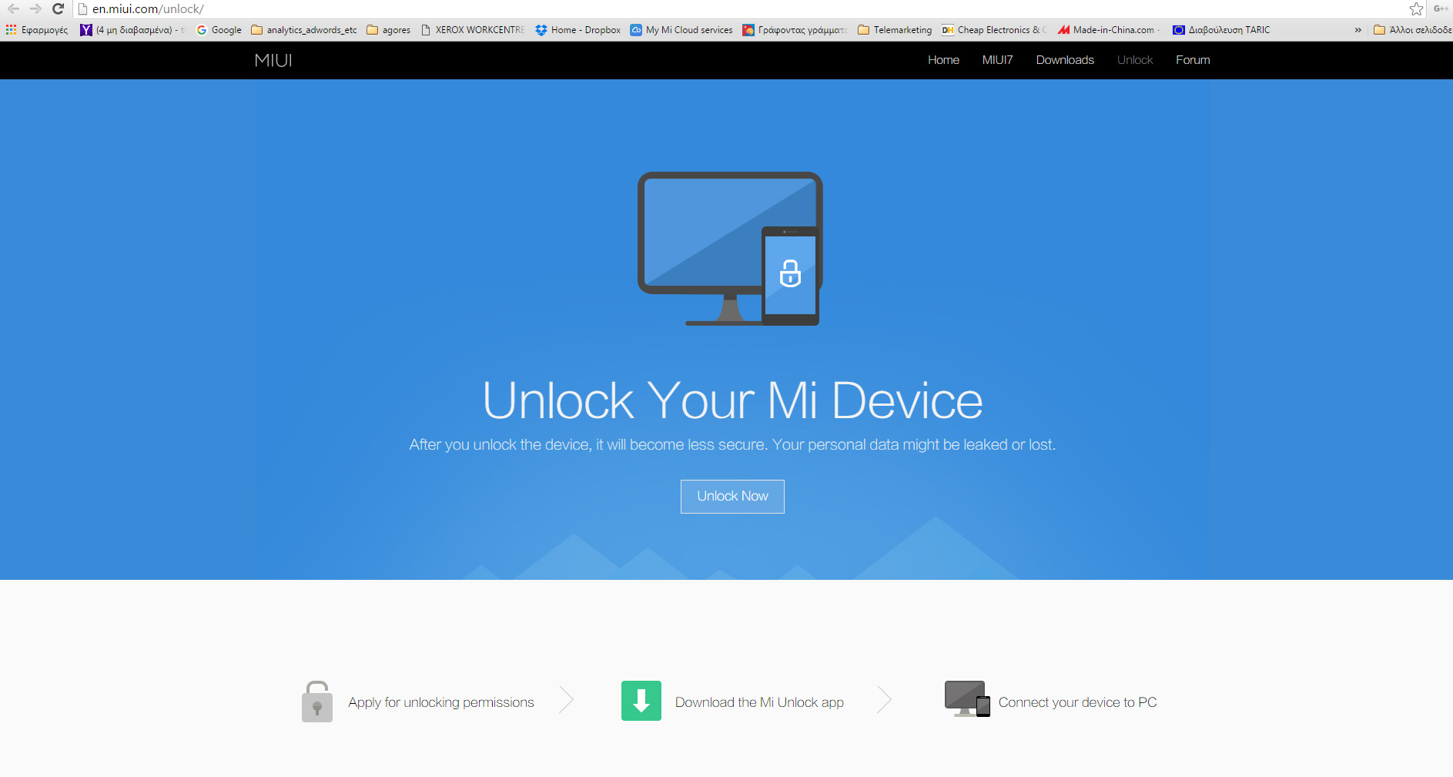Open the Εφαρμογές apps grid shortcut

[x=37, y=30]
